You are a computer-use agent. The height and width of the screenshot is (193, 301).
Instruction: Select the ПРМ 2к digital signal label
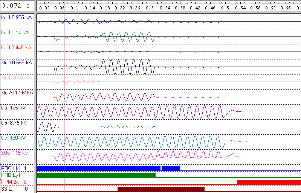tap(14, 182)
